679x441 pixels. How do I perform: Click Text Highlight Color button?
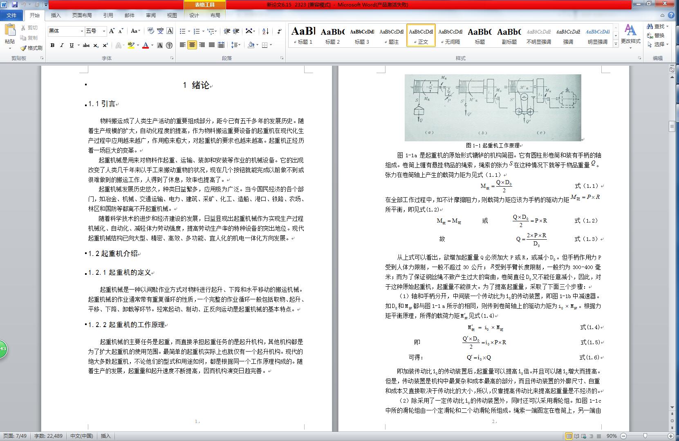pyautogui.click(x=131, y=45)
